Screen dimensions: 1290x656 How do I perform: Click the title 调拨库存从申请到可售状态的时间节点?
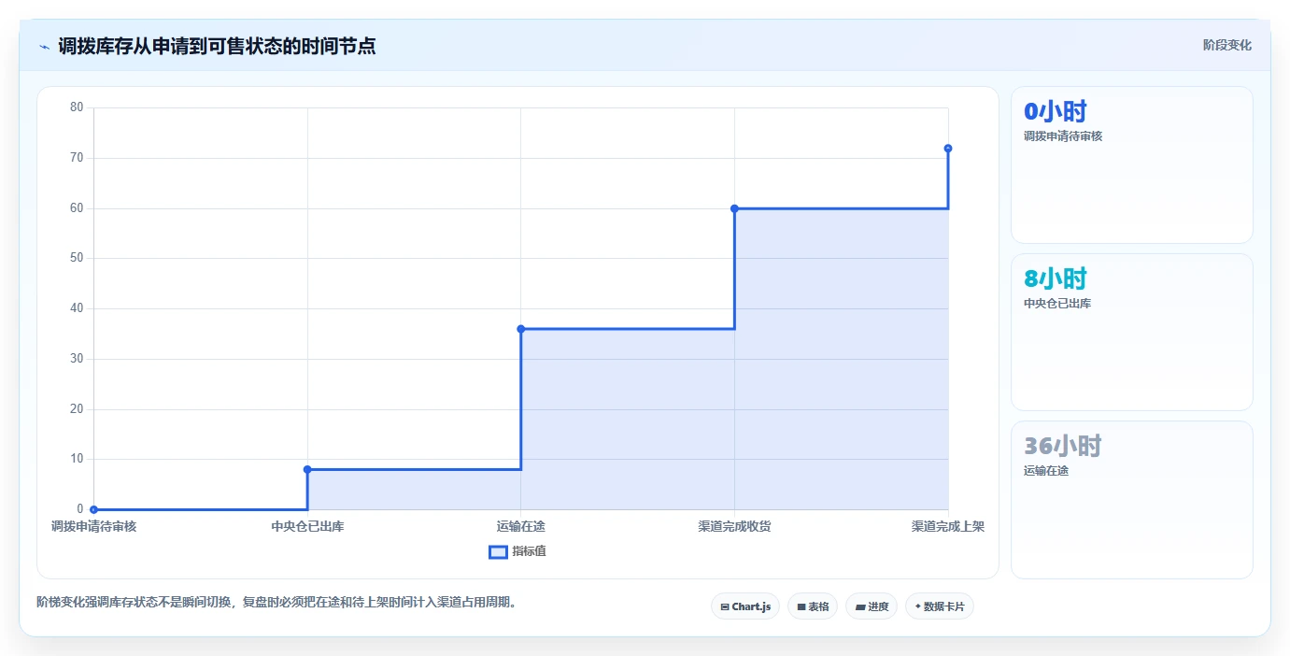(x=217, y=46)
